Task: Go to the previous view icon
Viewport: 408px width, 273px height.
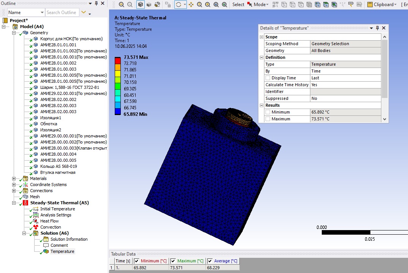Action: pos(122,5)
